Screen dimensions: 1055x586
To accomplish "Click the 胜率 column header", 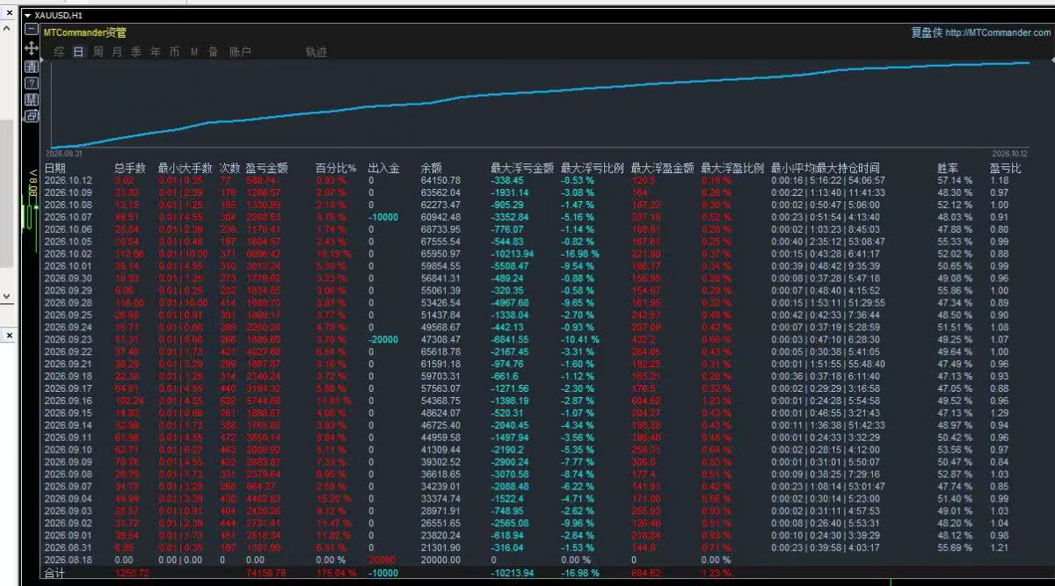I will click(x=949, y=168).
